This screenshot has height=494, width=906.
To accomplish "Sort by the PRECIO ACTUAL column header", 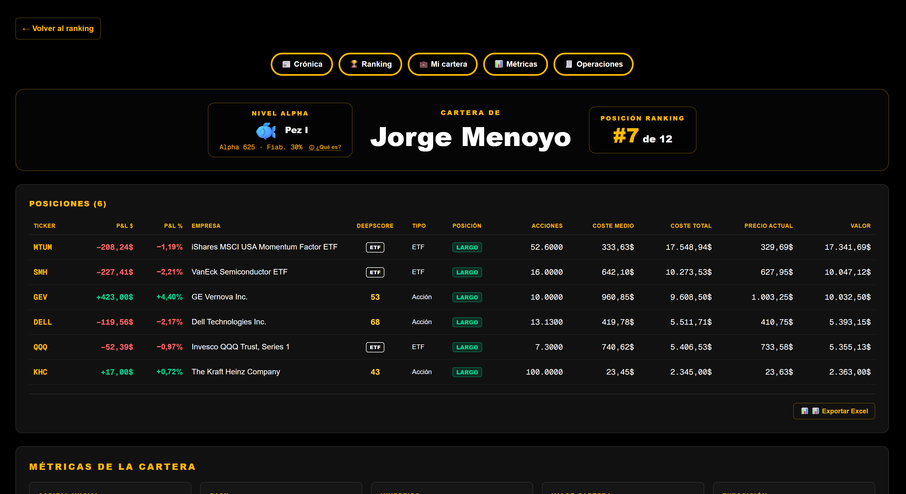I will [768, 226].
